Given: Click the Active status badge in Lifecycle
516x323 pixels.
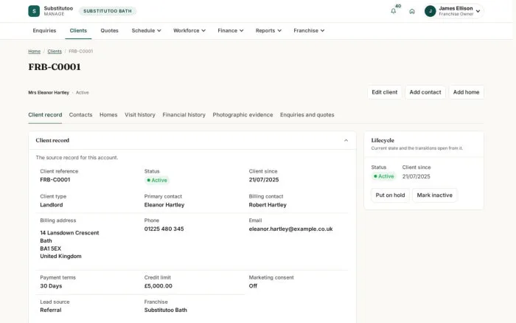Looking at the screenshot, I should click(x=384, y=176).
